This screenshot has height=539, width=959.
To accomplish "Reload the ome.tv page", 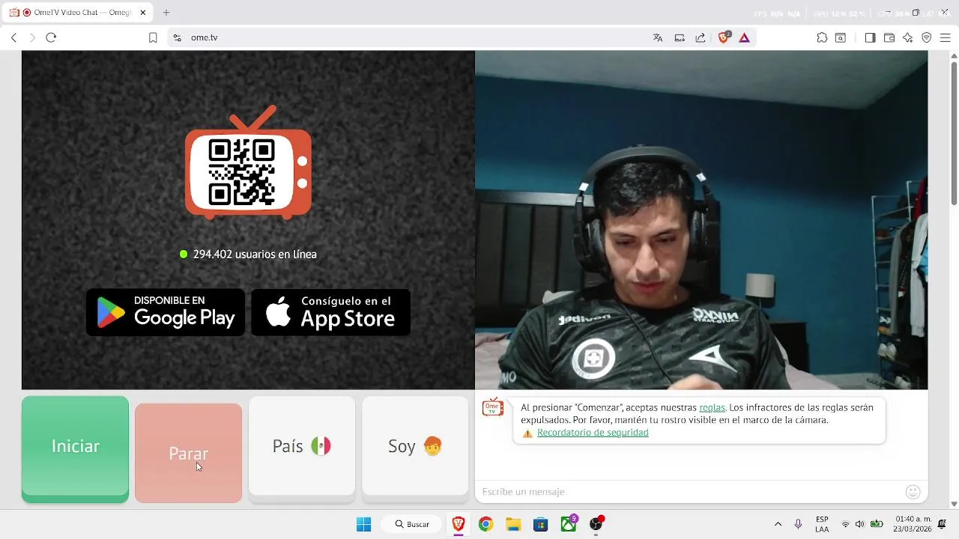I will pyautogui.click(x=51, y=37).
